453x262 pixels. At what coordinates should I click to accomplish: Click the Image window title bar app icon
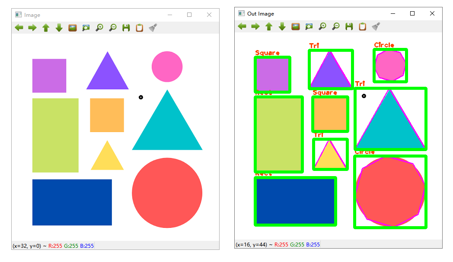[19, 14]
